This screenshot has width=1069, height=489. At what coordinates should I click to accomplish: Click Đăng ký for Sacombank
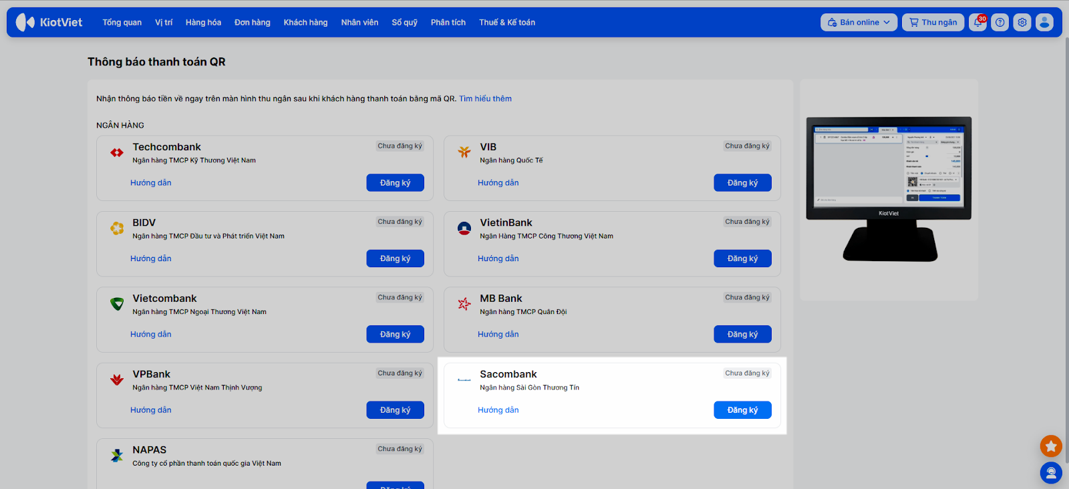coord(742,410)
